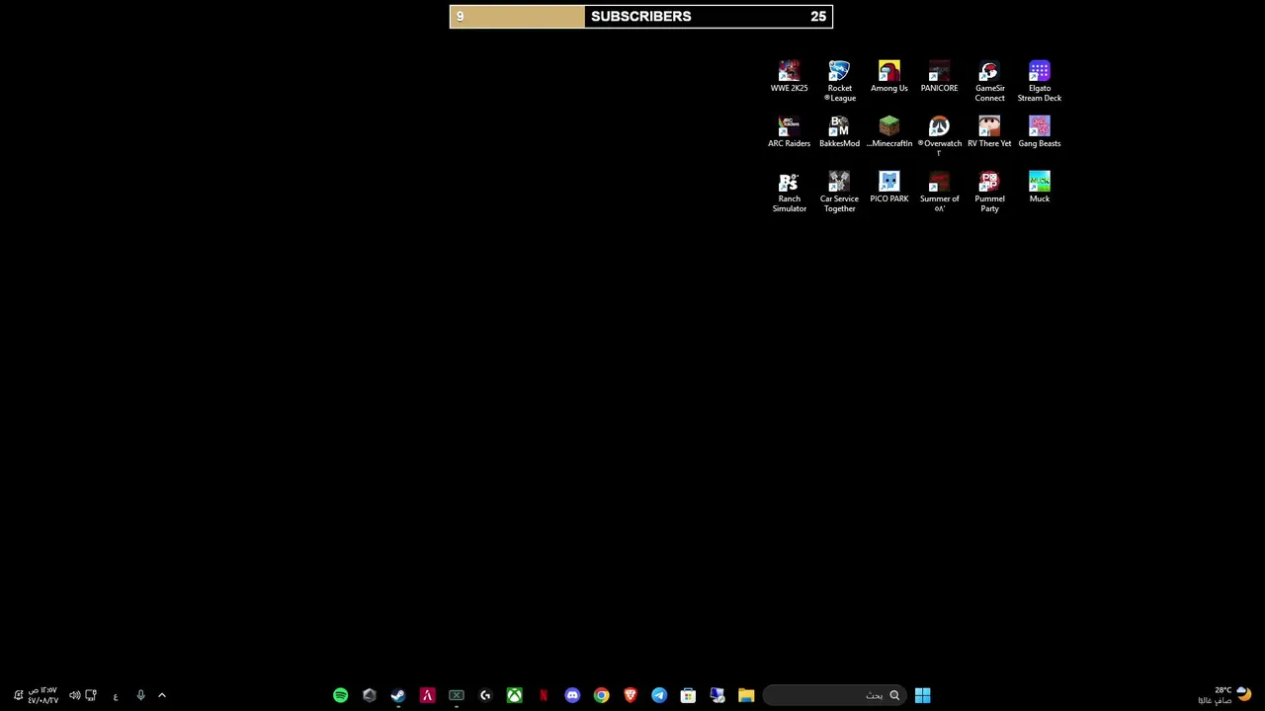Select the Minecraft grass block icon
The width and height of the screenshot is (1265, 711).
[x=889, y=126]
